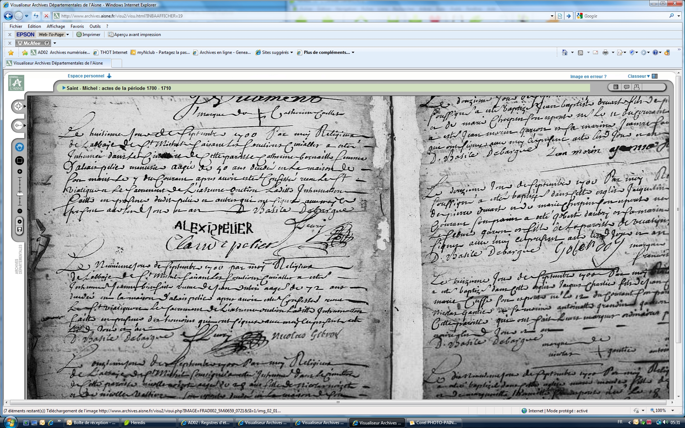Activate the rectangular selection zoom tool
Screen dimensions: 685x428
[x=19, y=161]
